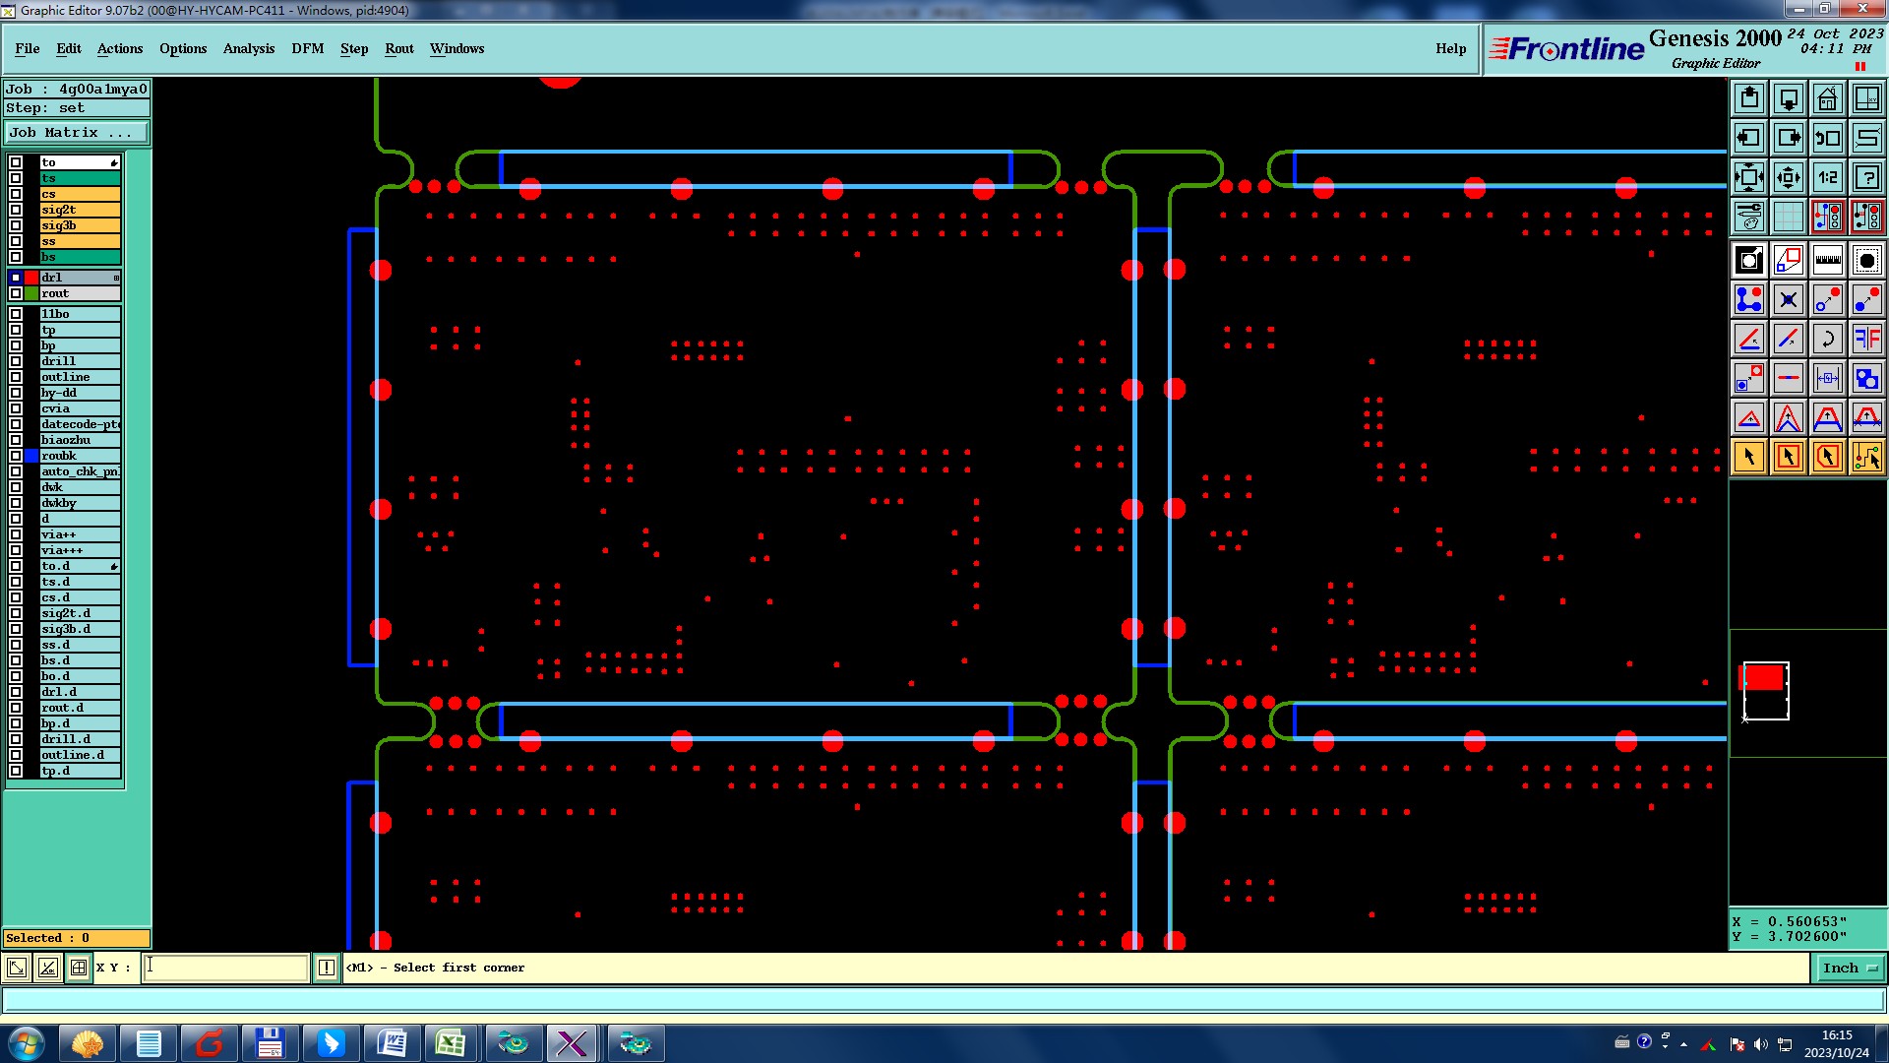This screenshot has height=1063, width=1889.
Task: Select the ruler measurement tool
Action: 1827,260
